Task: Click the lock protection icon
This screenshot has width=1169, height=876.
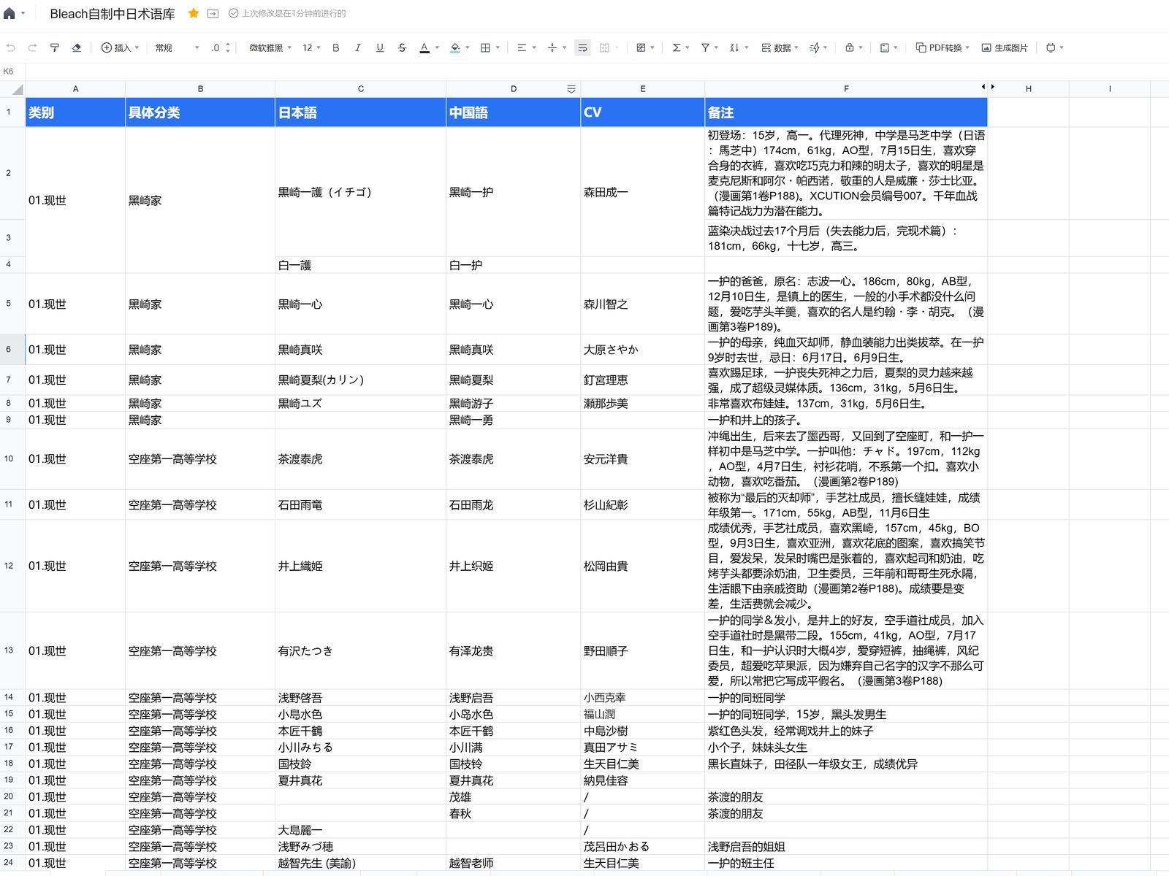Action: point(850,47)
